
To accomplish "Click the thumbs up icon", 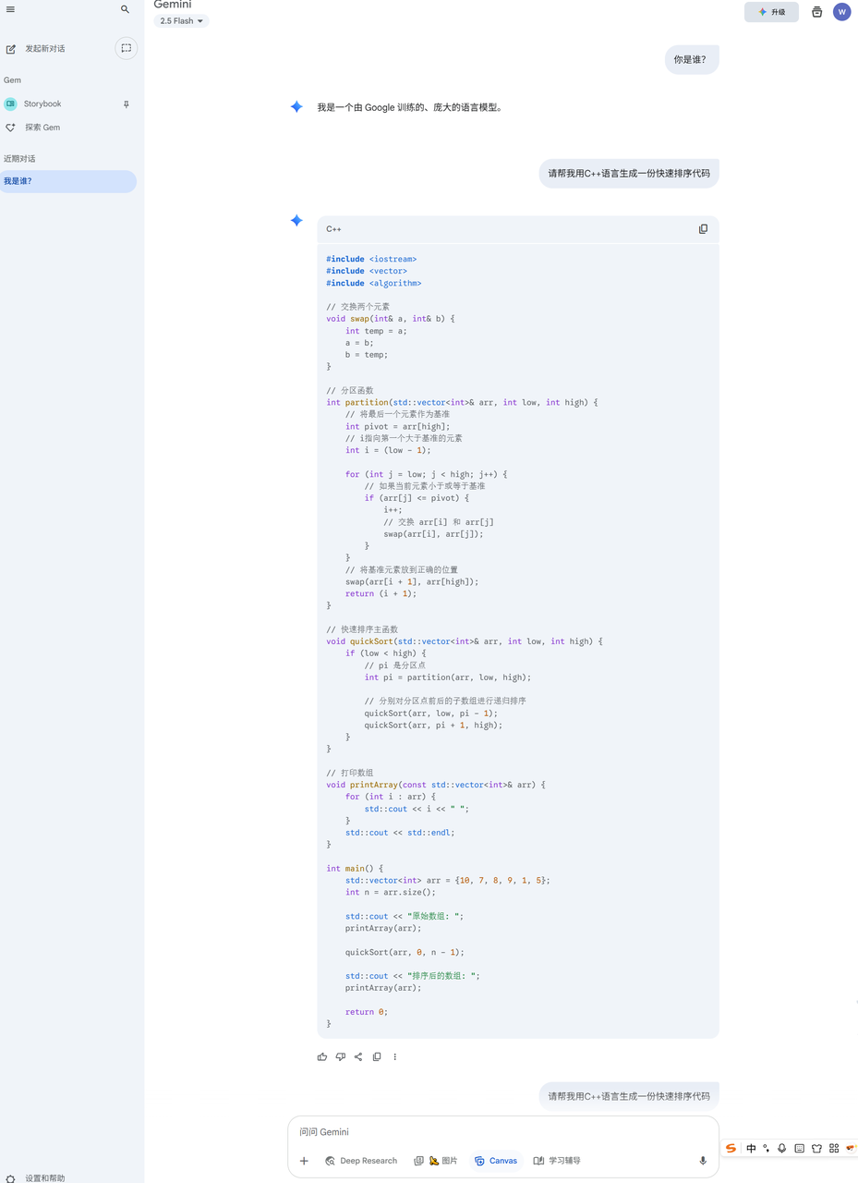I will pos(322,1056).
